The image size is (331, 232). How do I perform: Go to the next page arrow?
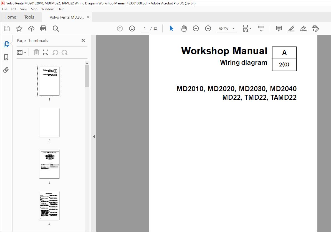click(132, 29)
